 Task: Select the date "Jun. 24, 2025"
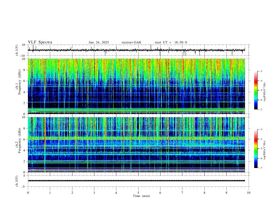click(x=99, y=42)
